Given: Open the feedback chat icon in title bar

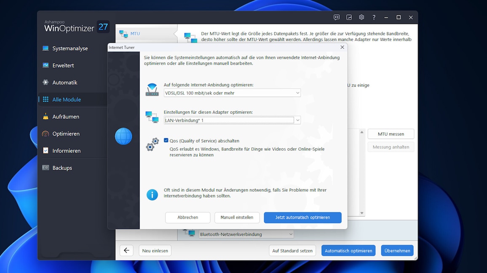Looking at the screenshot, I should tap(336, 17).
